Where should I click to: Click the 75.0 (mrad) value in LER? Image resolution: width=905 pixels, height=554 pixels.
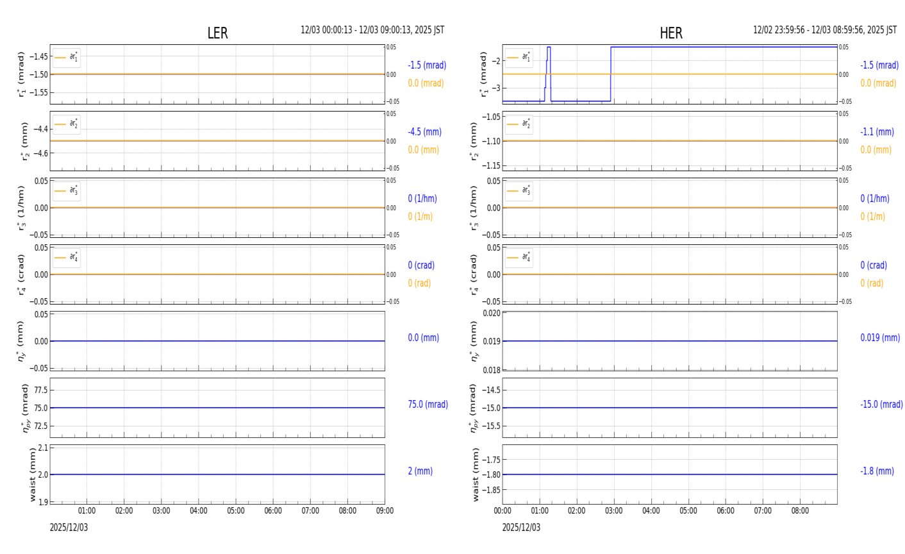428,405
